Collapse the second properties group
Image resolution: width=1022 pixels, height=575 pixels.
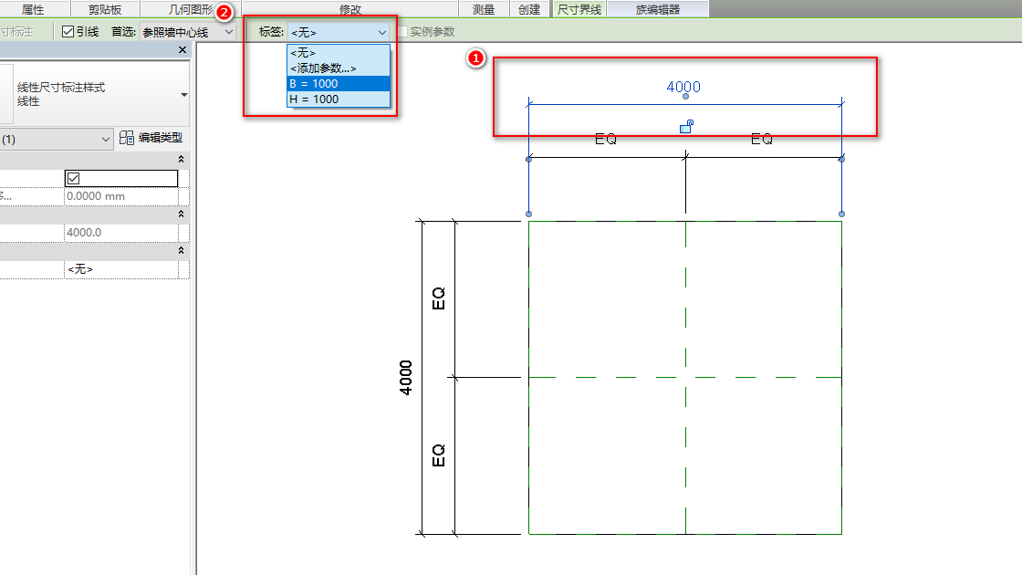[x=182, y=214]
